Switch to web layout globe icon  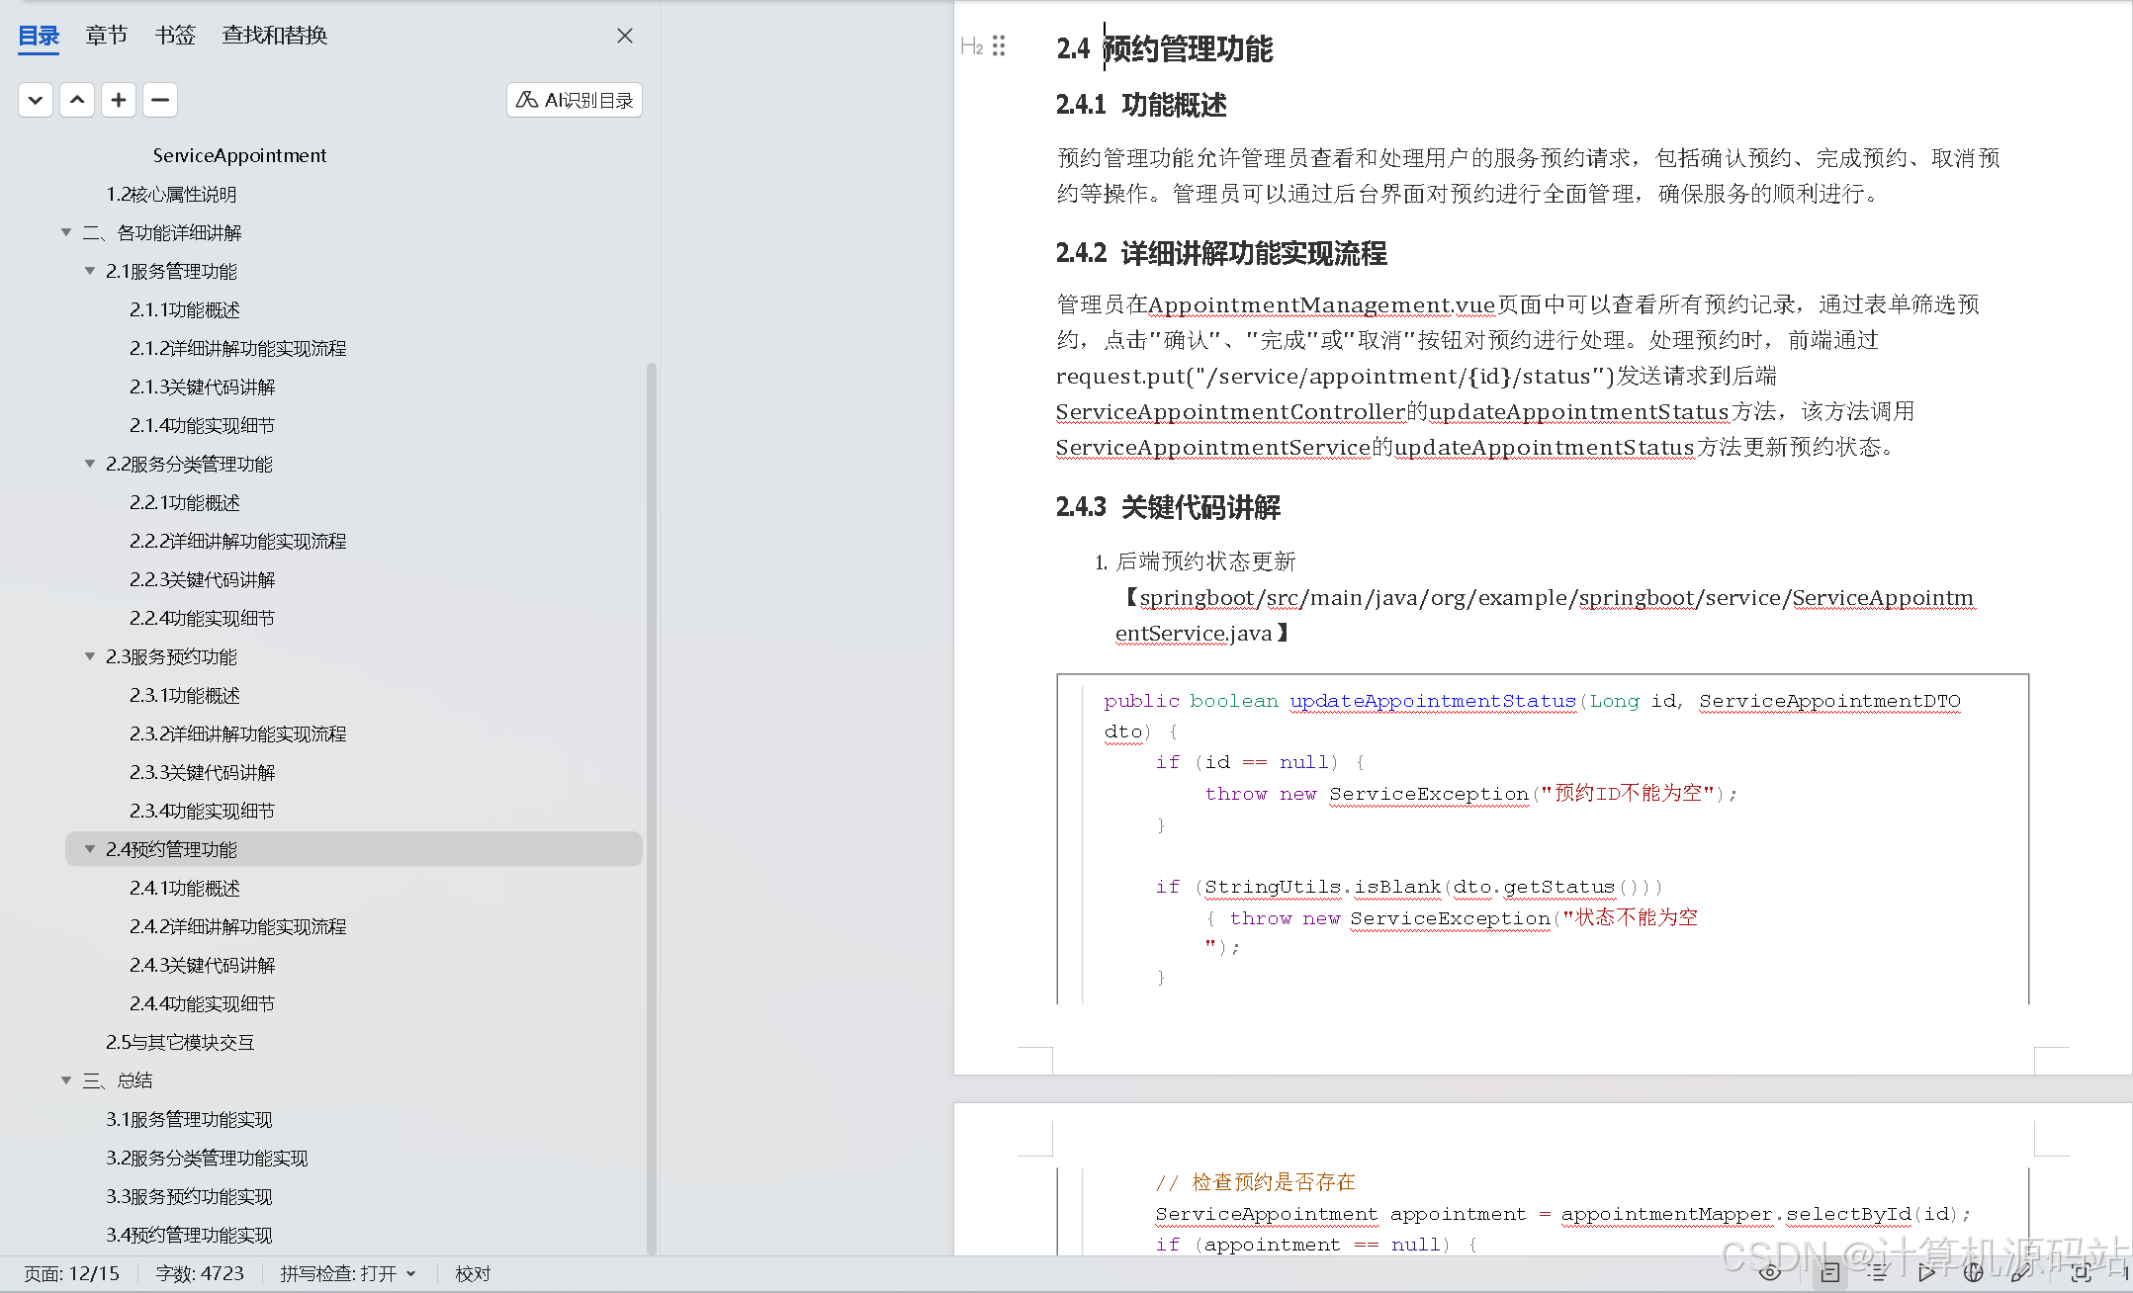click(1973, 1272)
